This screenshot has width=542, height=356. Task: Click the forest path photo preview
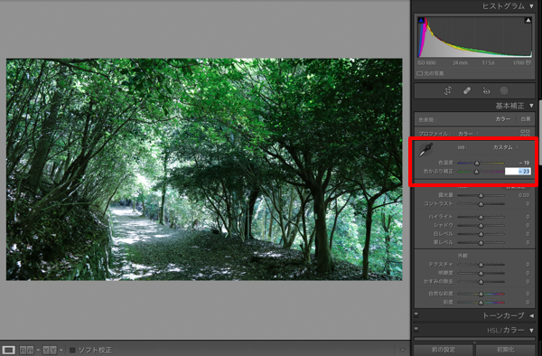click(x=204, y=169)
